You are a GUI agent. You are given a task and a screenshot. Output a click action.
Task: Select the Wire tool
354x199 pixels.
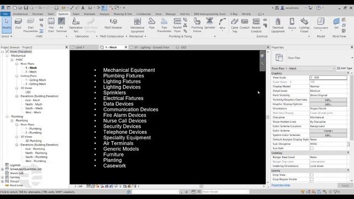pyautogui.click(x=222, y=24)
